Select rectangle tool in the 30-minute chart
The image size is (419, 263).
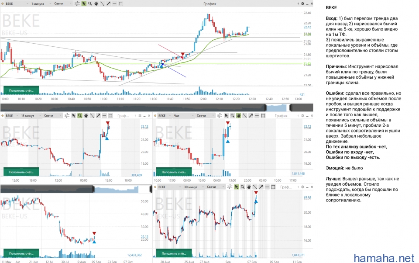tap(273, 187)
